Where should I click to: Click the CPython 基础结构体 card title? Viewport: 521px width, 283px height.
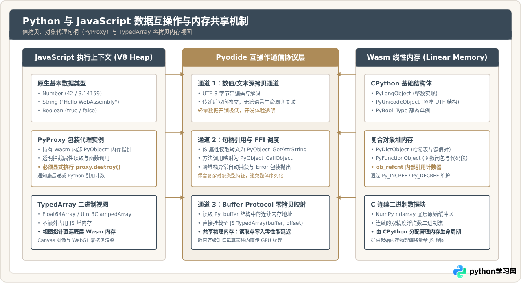pyautogui.click(x=401, y=83)
